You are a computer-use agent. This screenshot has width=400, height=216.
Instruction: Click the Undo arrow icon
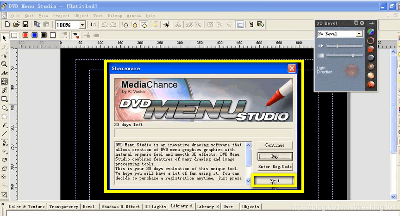[x=104, y=25]
